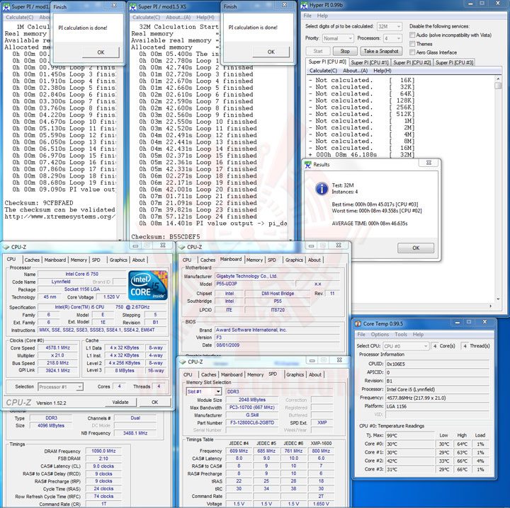Screen dimensions: 510x508
Task: Click OK in the 32M Finish dialog
Action: pyautogui.click(x=271, y=52)
